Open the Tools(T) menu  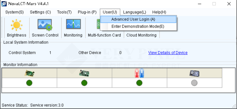click(x=64, y=12)
